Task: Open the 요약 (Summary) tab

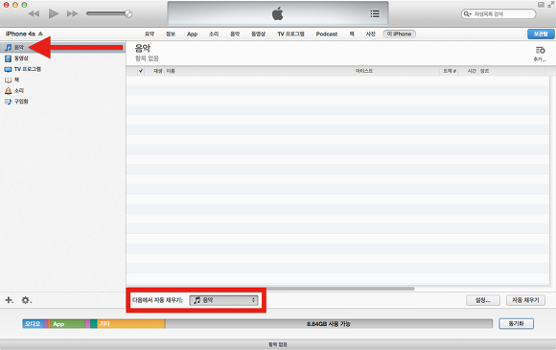Action: point(150,34)
